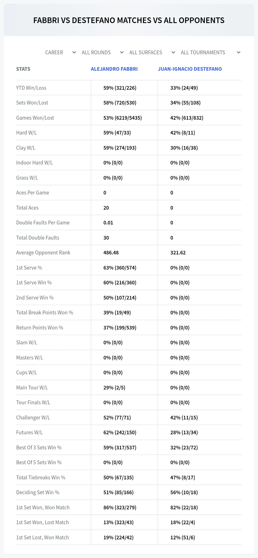Screen dimensions: 258x558
Task: Click the Challenger W/L row label
Action: [33, 418]
